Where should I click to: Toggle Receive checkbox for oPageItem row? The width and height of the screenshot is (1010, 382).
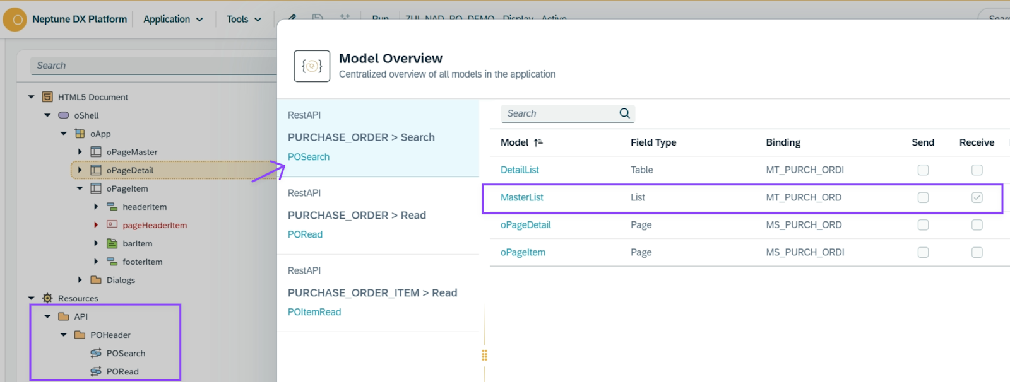[x=977, y=252]
